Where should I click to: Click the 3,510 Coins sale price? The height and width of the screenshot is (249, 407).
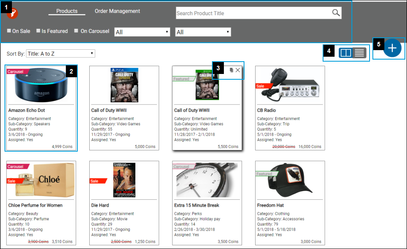[62, 242]
